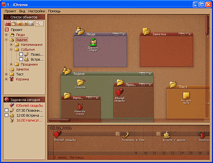Click the search box in object list
The image size is (213, 163).
39,23
